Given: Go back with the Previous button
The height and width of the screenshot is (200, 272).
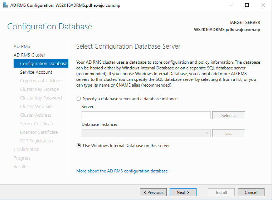Looking at the screenshot, I should point(153,192).
